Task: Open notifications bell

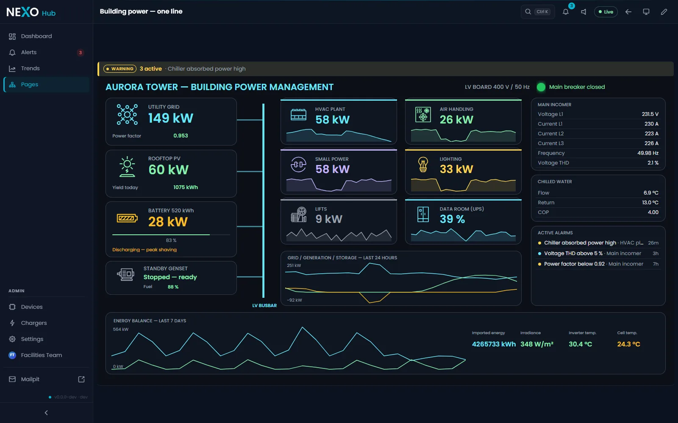Action: tap(566, 12)
